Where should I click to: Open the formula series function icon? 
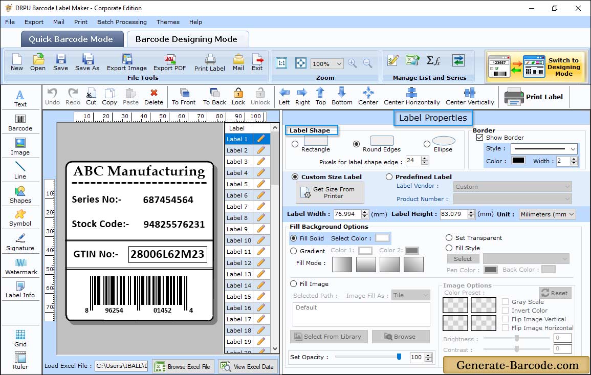(433, 60)
